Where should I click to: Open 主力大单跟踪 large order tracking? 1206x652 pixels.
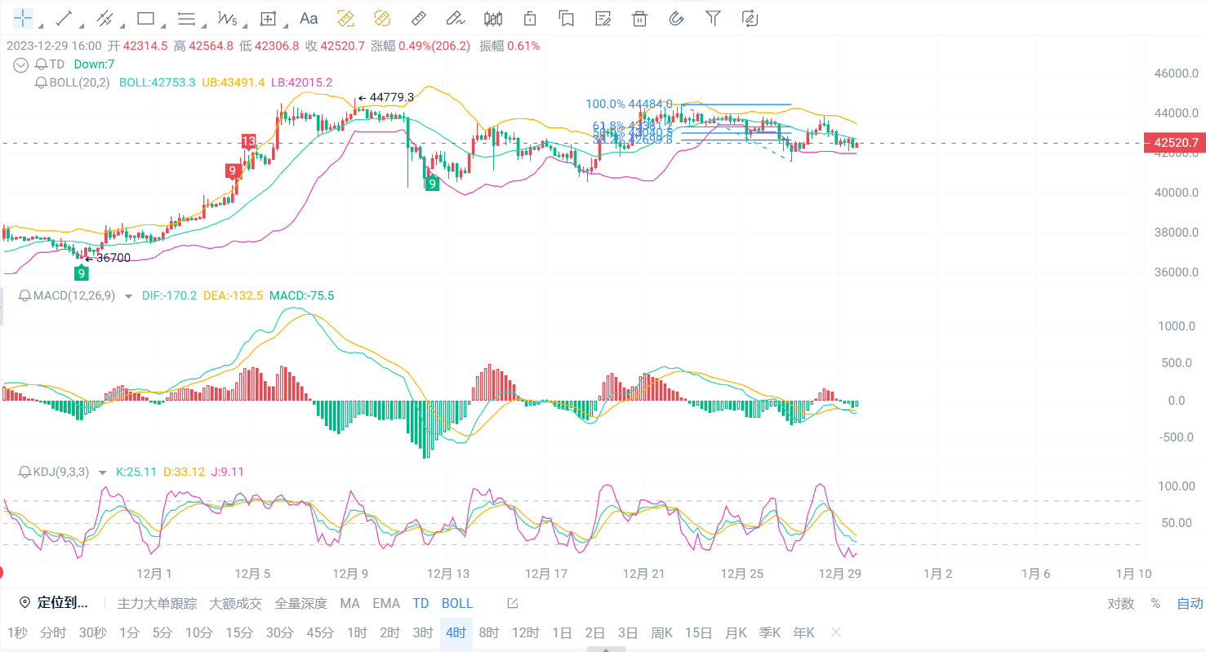point(158,604)
